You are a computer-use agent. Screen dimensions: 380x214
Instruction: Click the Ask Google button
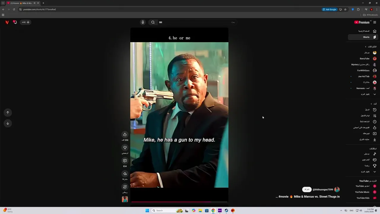[330, 9]
